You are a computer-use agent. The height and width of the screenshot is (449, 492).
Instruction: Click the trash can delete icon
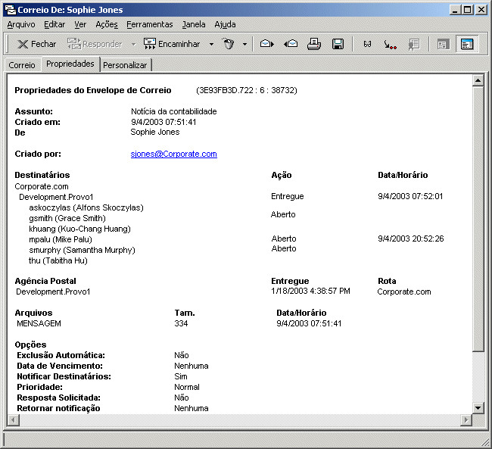(x=229, y=44)
